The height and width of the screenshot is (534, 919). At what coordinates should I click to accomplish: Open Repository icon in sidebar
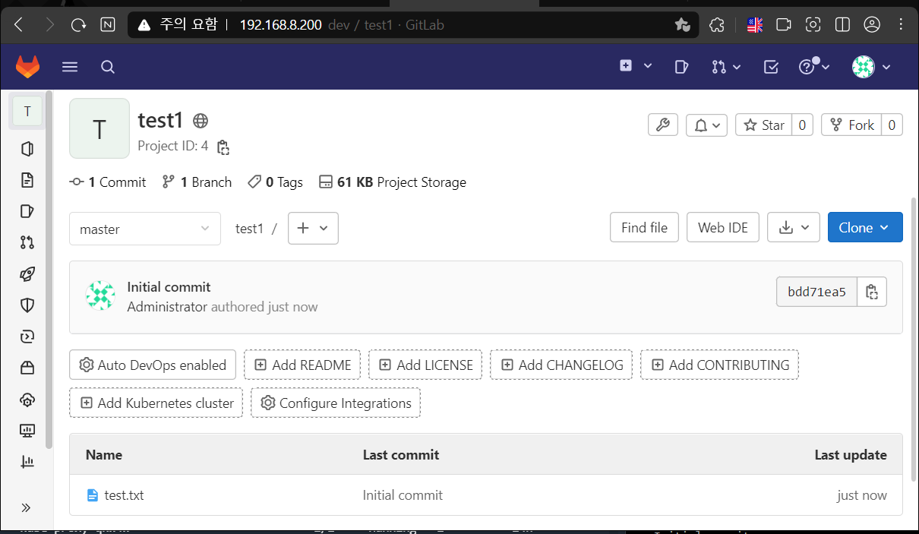(x=27, y=180)
